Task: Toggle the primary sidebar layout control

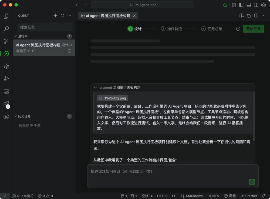Action: (241, 5)
